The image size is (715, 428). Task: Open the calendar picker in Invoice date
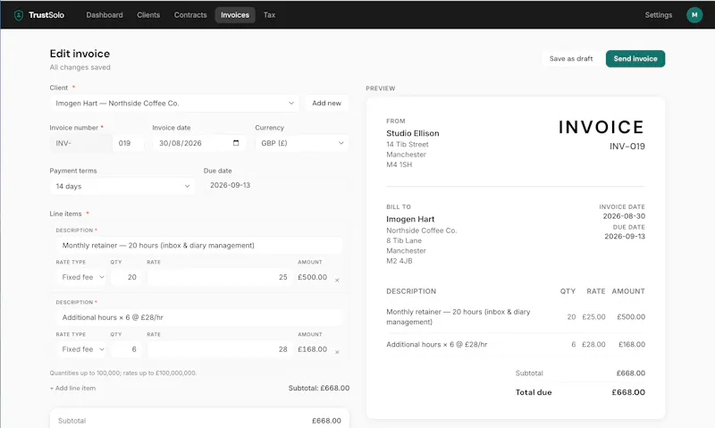pos(236,143)
